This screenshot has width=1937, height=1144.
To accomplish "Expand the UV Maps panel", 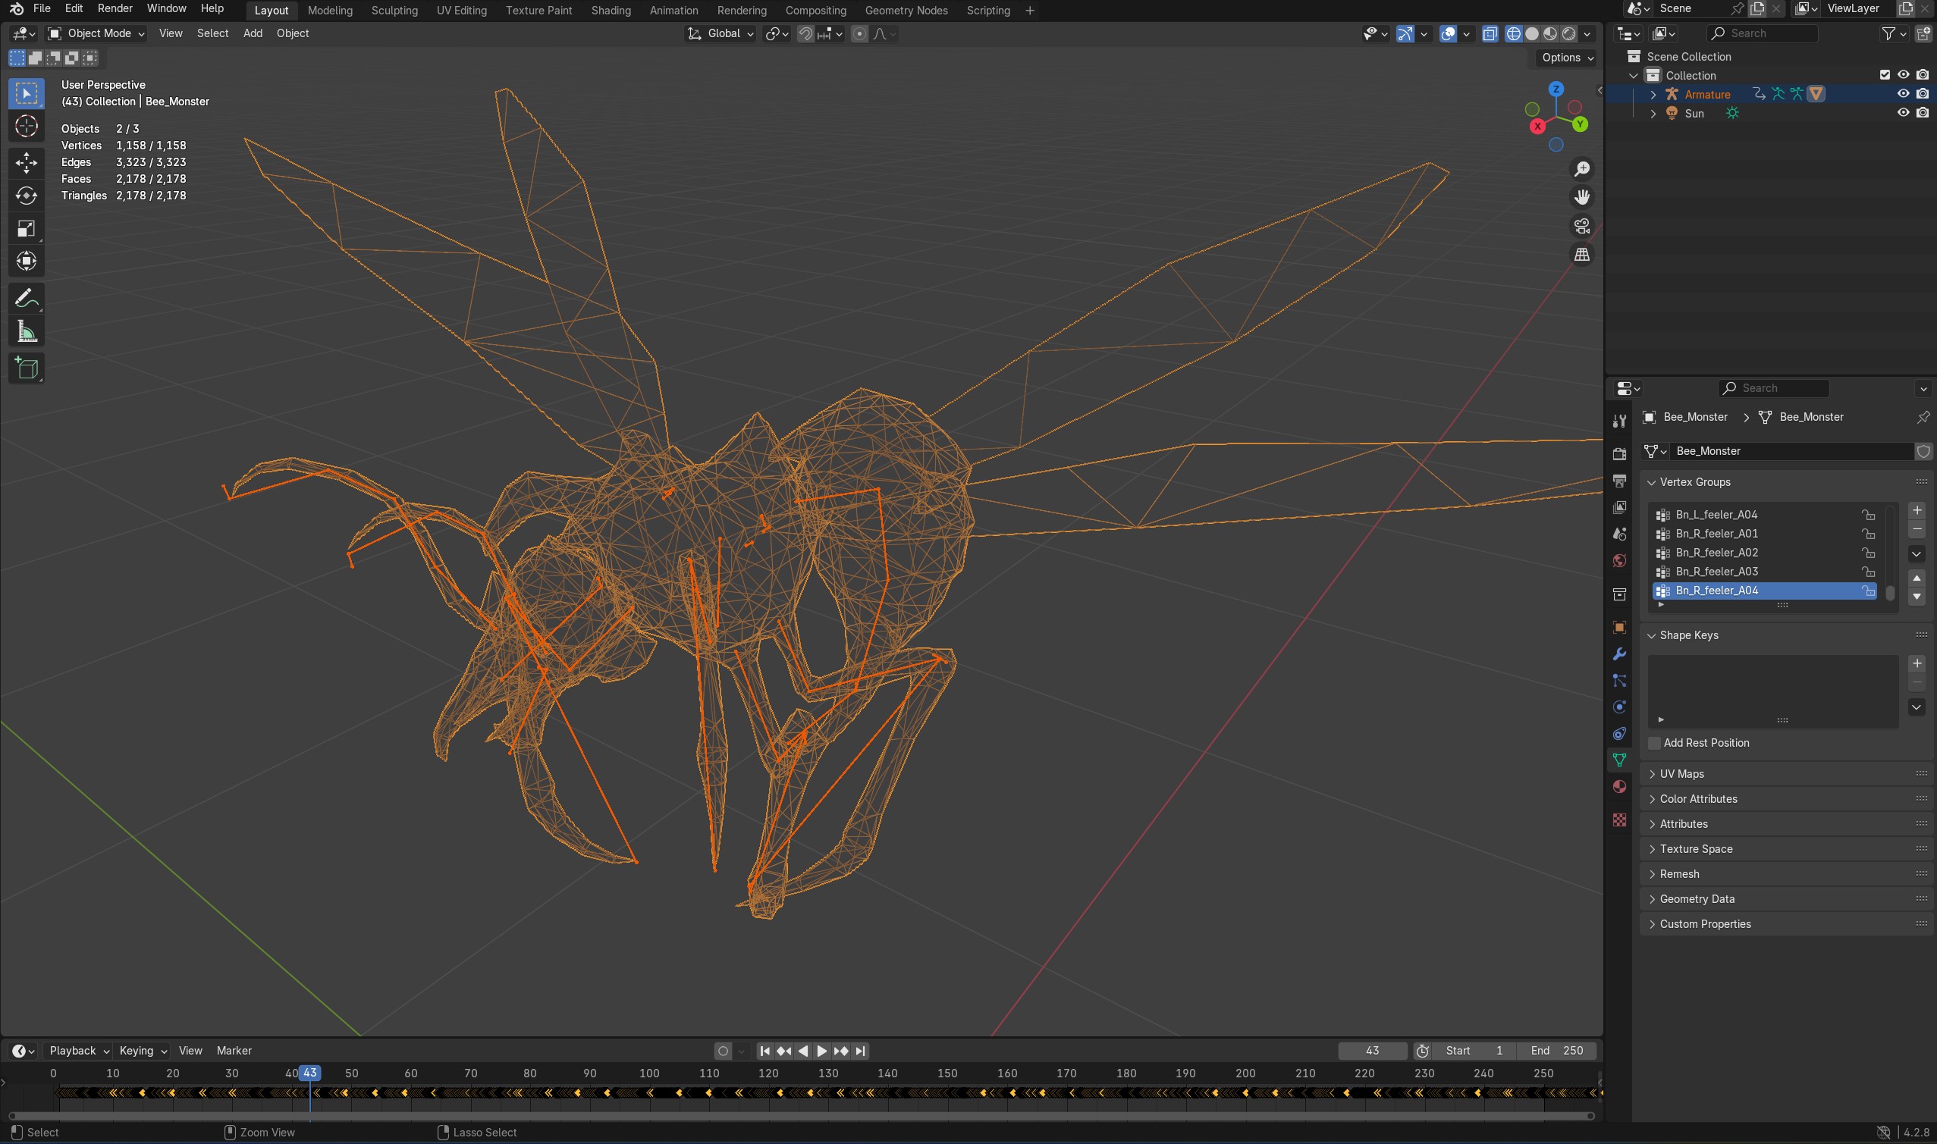I will [x=1681, y=774].
